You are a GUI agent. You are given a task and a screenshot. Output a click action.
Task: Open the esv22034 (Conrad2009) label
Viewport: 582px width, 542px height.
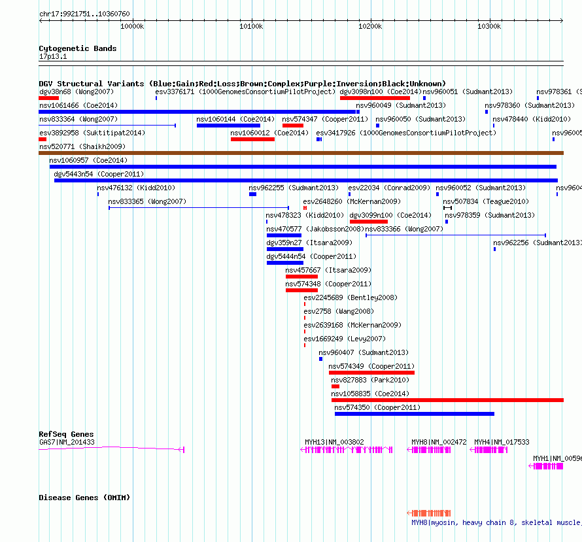pyautogui.click(x=389, y=188)
